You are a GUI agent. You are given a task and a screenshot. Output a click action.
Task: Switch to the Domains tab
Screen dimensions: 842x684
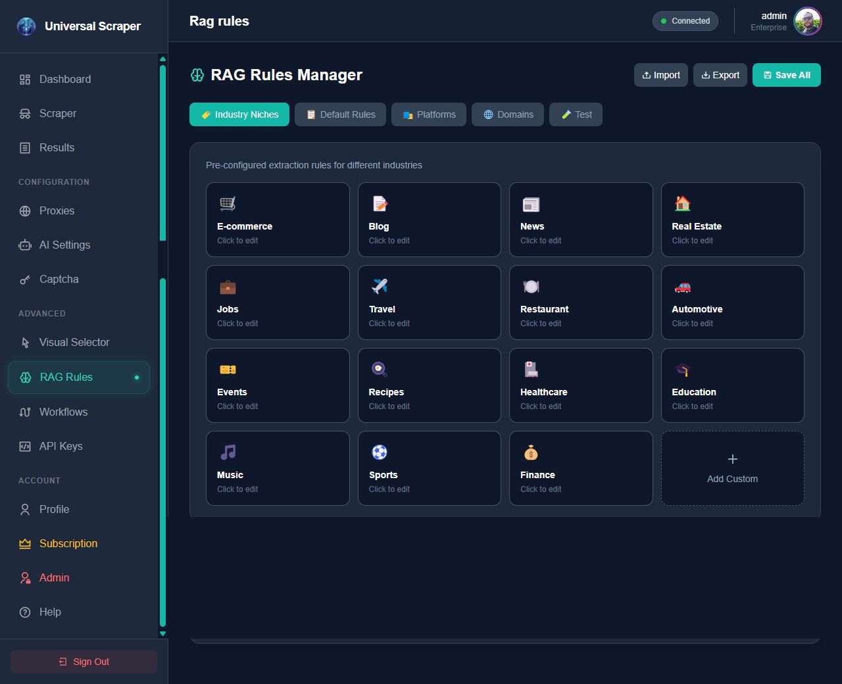point(507,114)
